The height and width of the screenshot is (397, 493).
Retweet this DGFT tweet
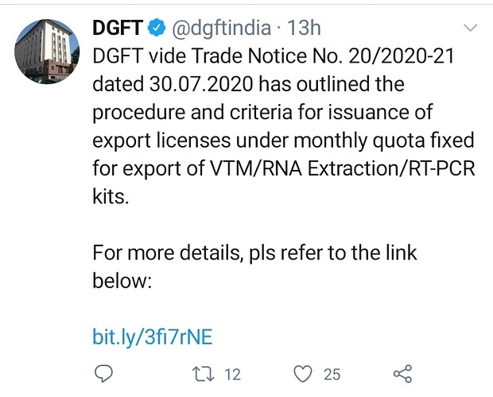coord(204,375)
